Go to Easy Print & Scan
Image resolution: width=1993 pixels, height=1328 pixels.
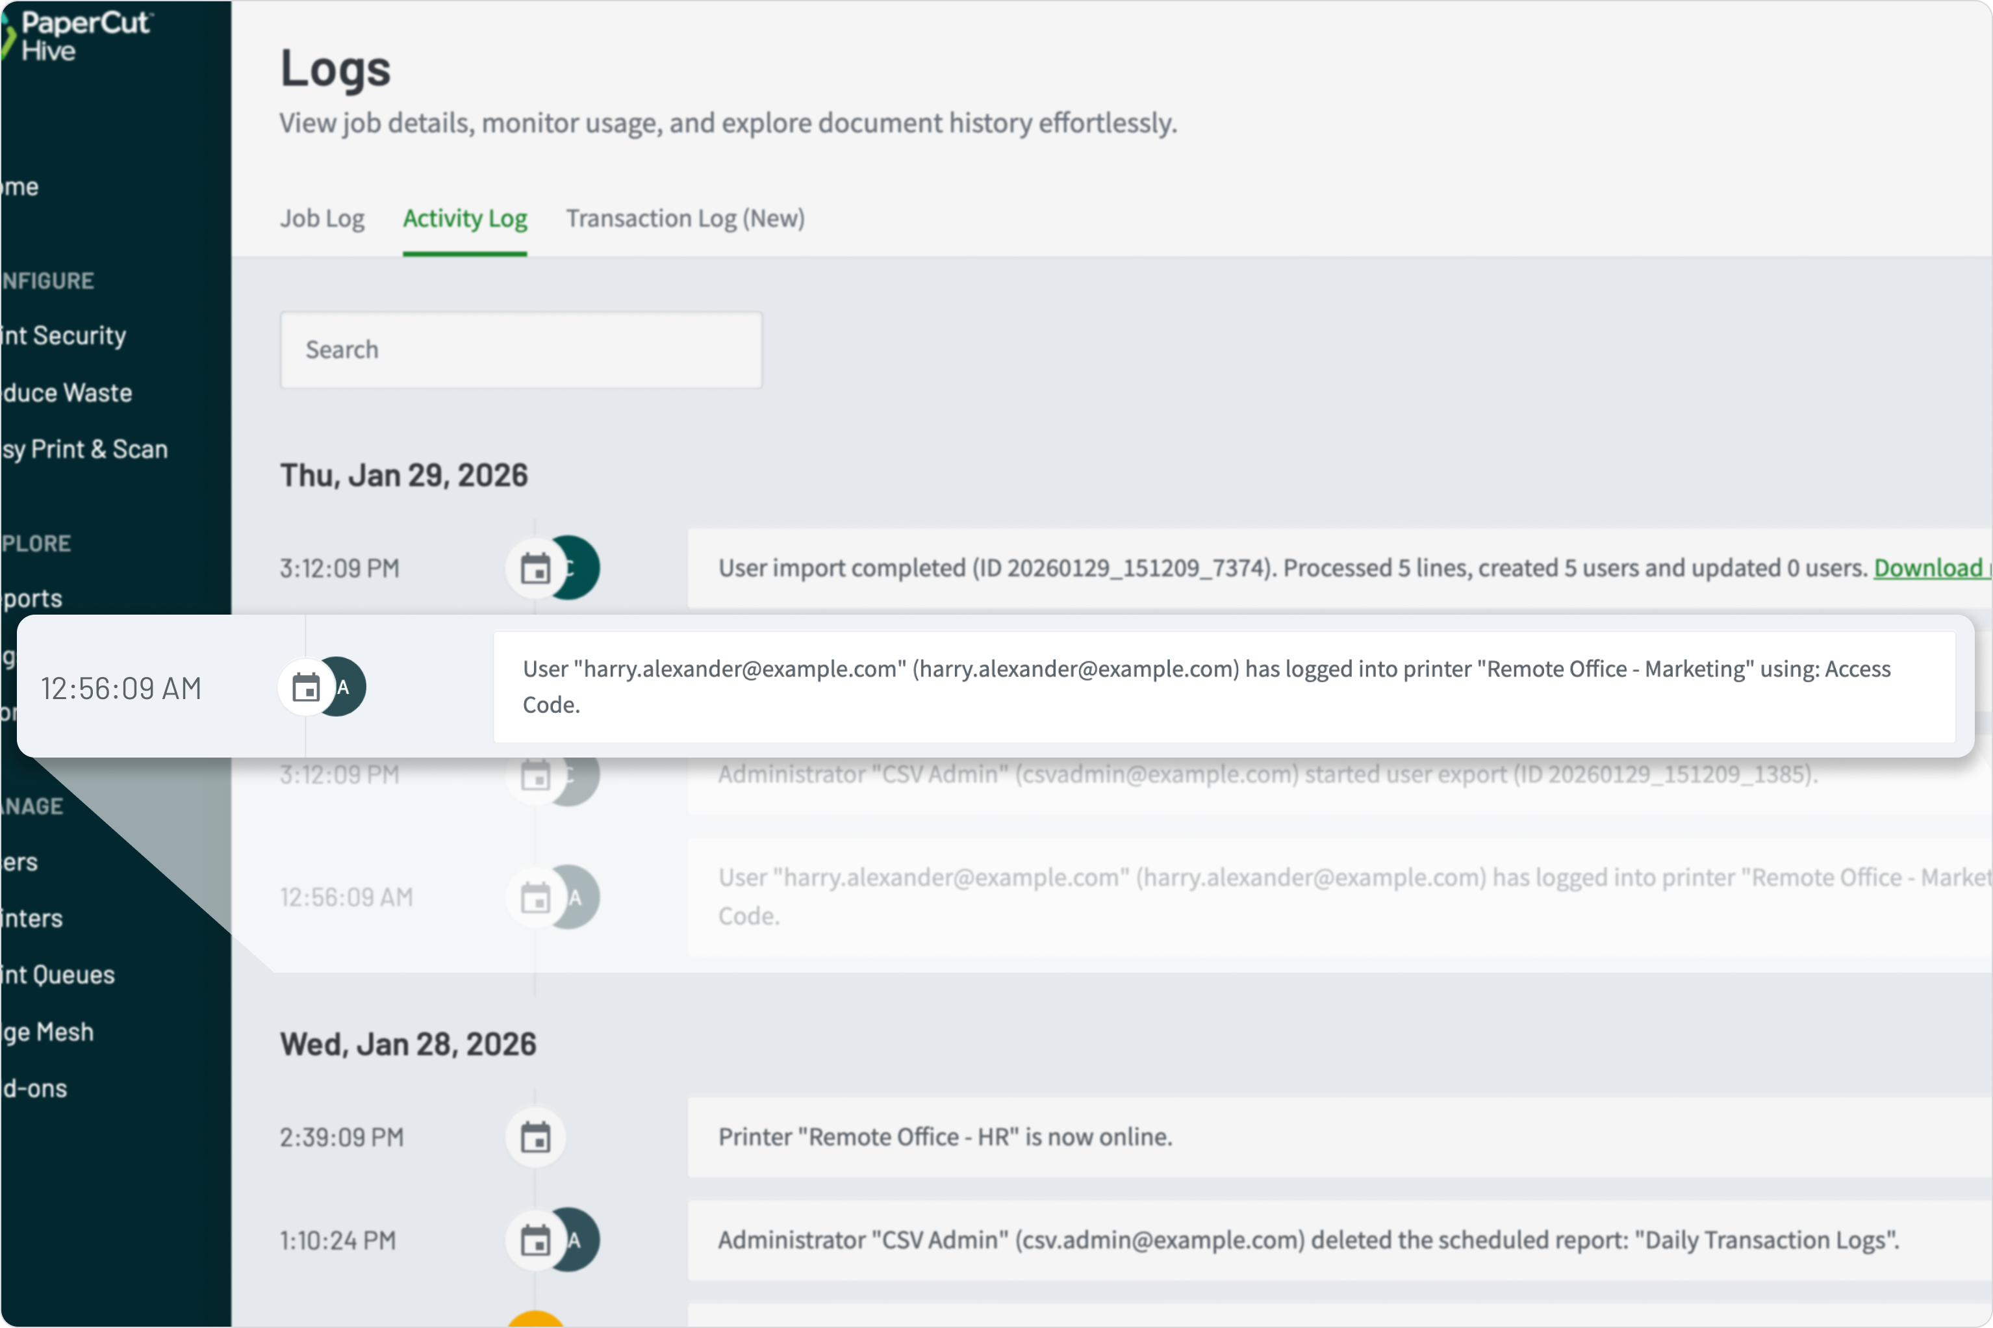(84, 450)
